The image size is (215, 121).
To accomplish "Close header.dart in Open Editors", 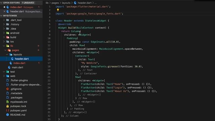I will click(4, 11).
